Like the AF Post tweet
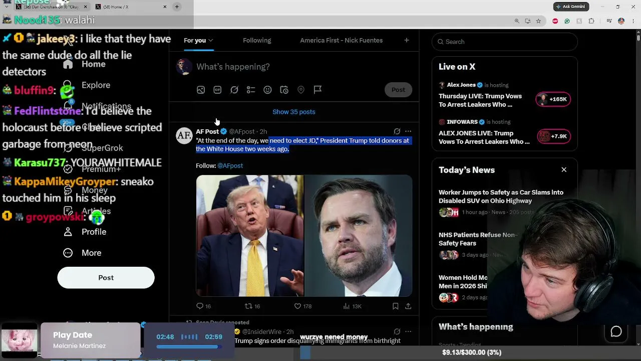The image size is (641, 361). coord(302,306)
